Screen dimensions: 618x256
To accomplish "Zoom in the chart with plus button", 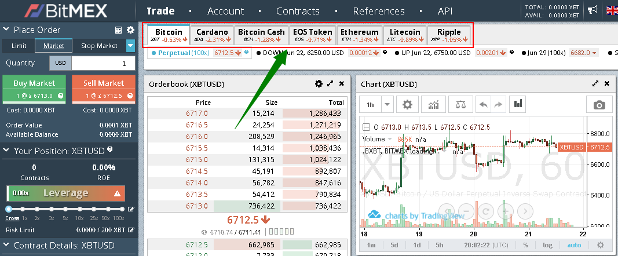I will tap(505, 211).
